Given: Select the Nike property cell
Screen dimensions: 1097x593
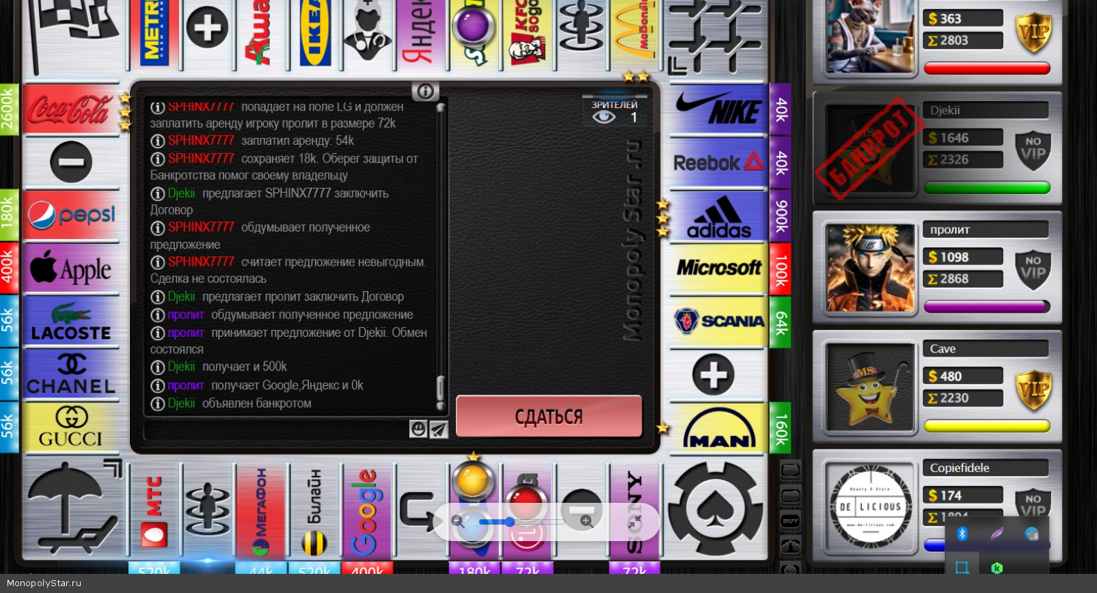Looking at the screenshot, I should [718, 109].
